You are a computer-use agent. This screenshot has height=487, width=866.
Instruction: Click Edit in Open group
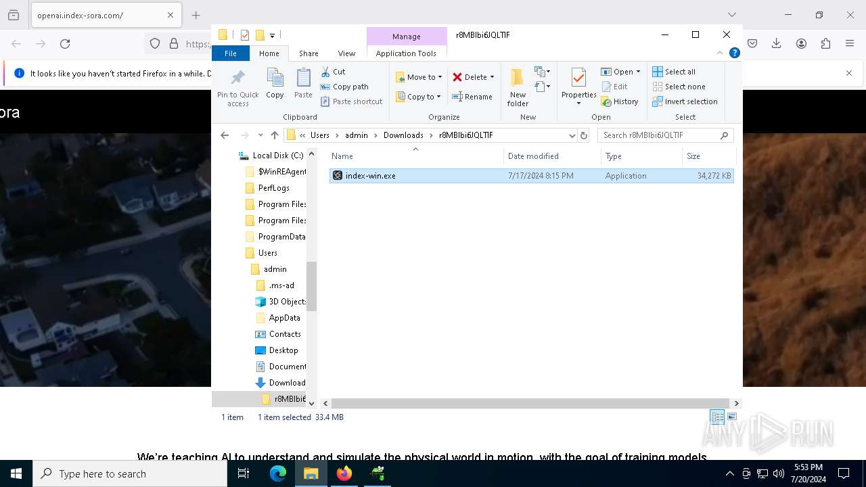[x=614, y=87]
